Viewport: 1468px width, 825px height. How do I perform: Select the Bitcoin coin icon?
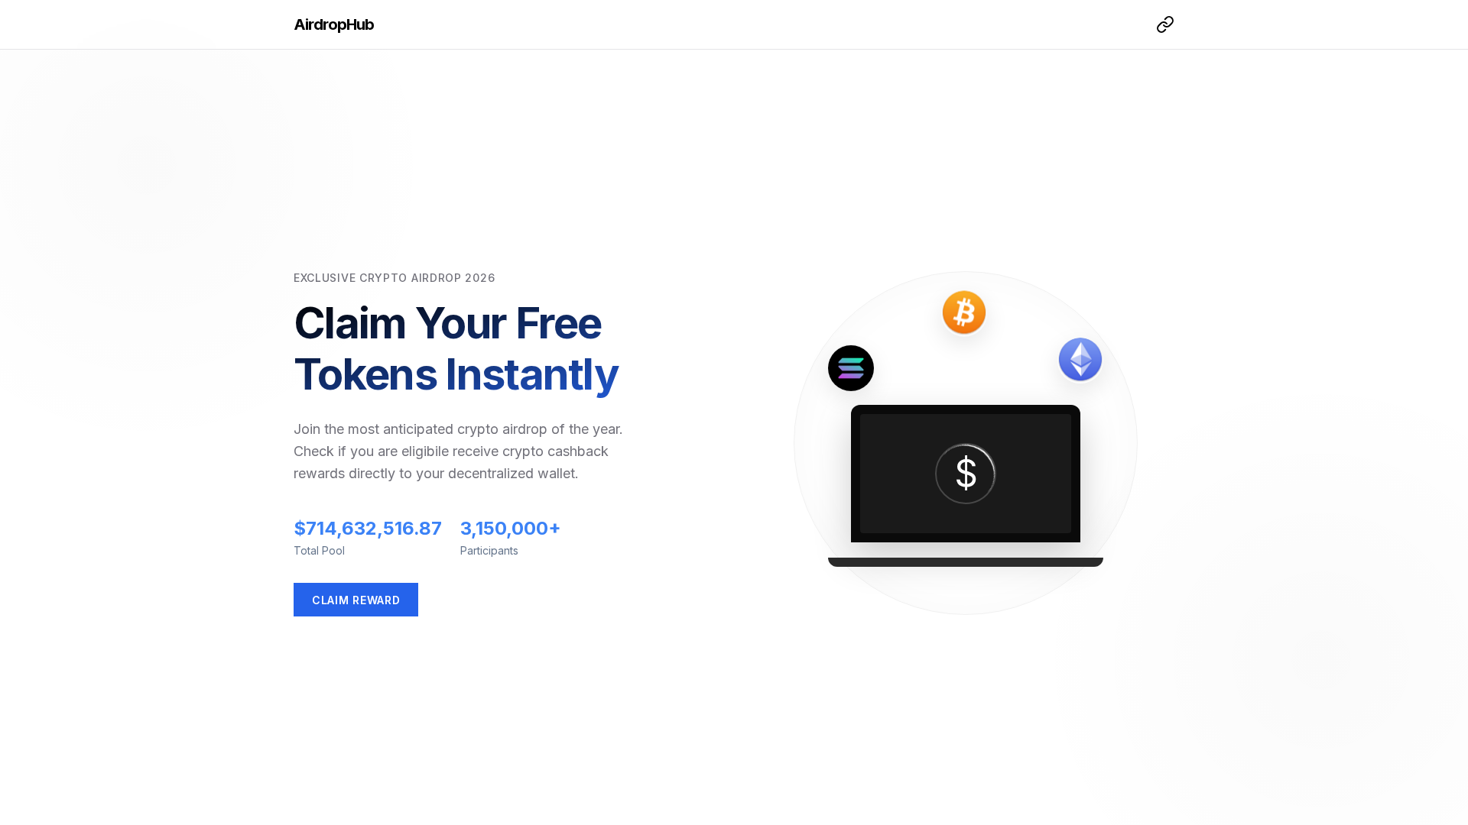tap(964, 312)
